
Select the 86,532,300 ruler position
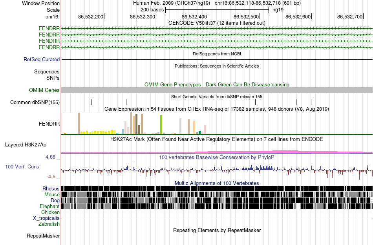(143, 16)
